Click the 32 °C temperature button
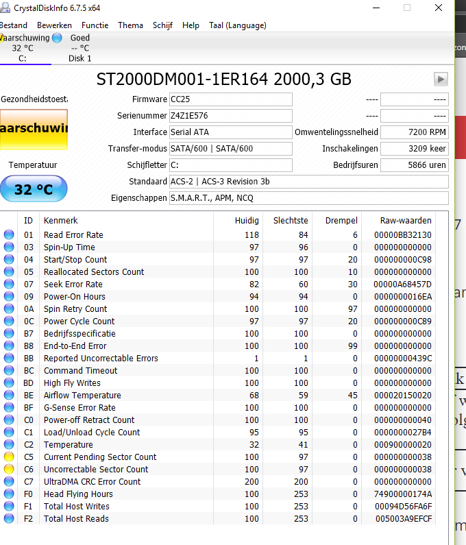466x545 pixels. point(34,189)
